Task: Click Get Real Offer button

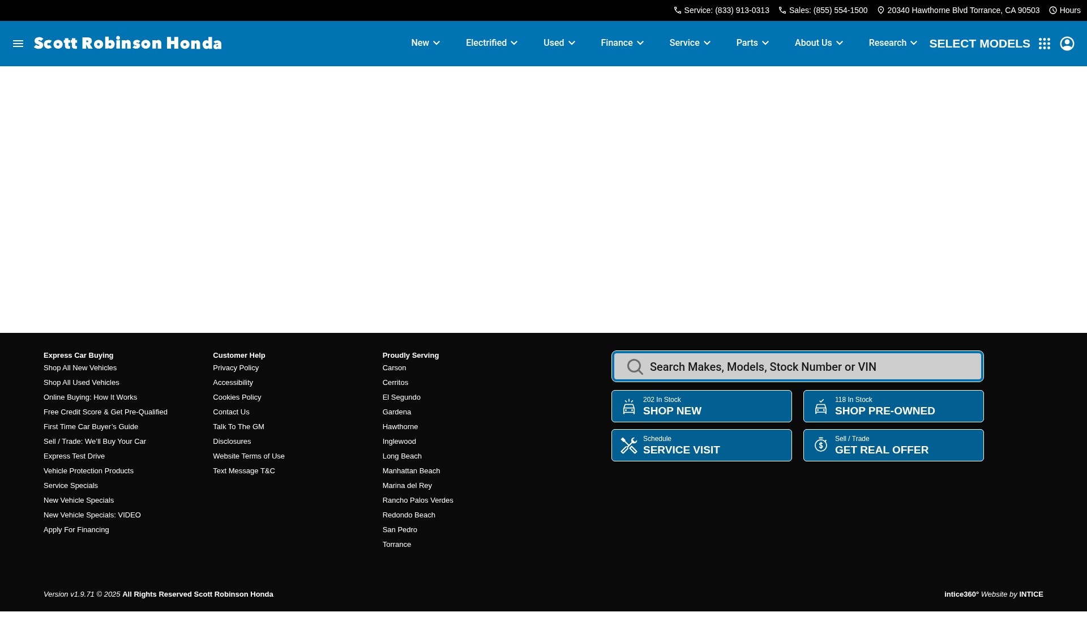Action: pyautogui.click(x=893, y=445)
